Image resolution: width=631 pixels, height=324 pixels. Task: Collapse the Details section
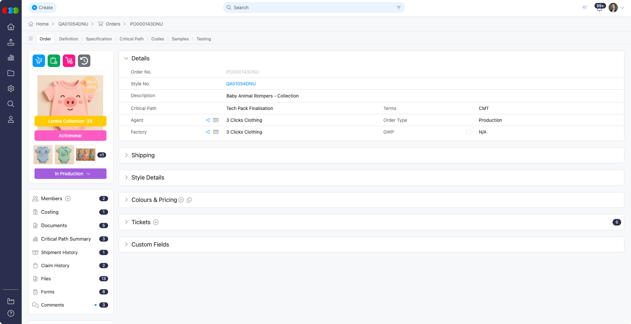(x=126, y=58)
